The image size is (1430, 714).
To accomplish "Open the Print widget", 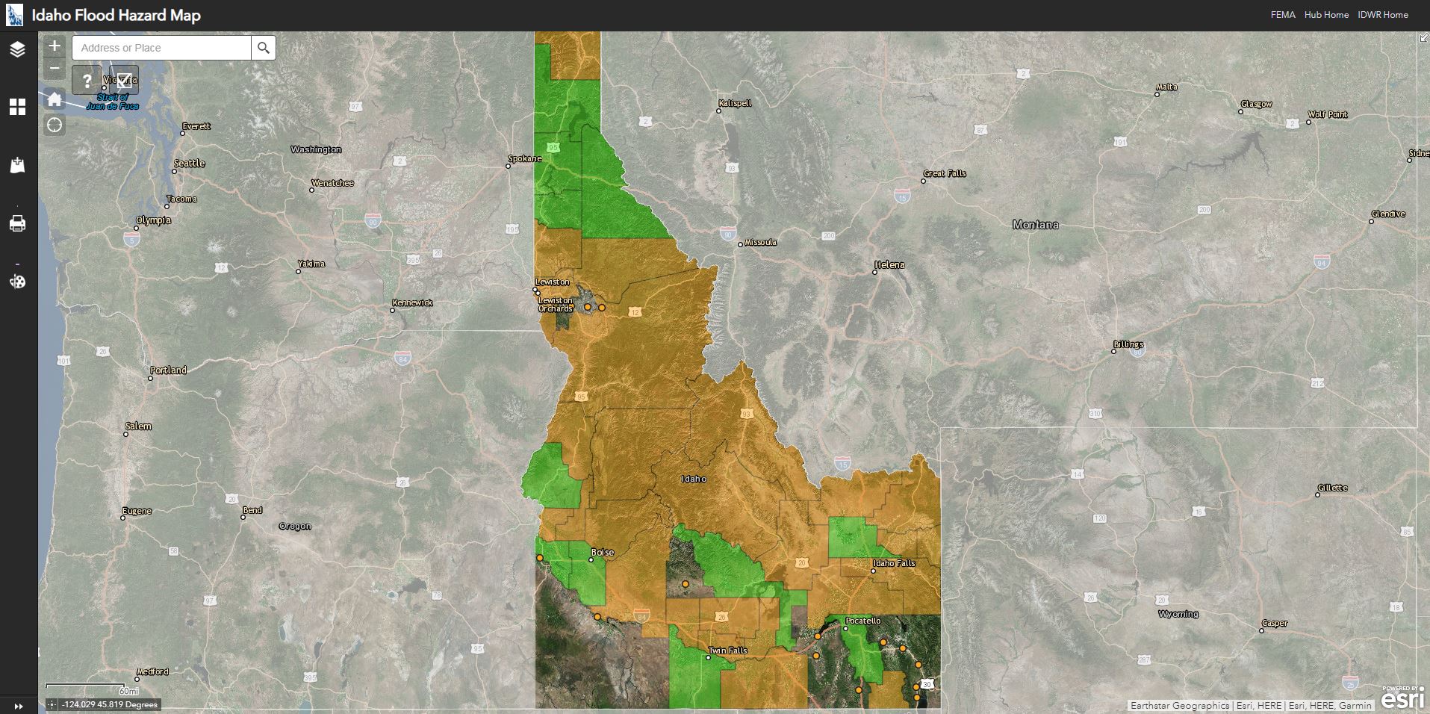I will (17, 223).
